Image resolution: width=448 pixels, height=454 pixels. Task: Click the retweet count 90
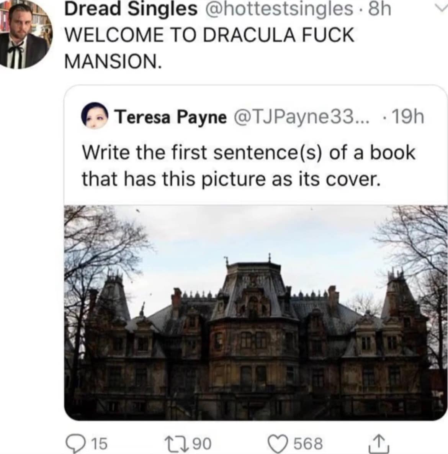coord(202,444)
